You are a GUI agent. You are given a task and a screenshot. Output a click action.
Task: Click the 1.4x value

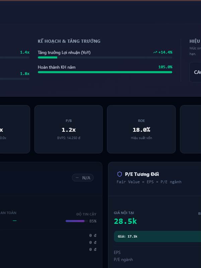pos(25,52)
